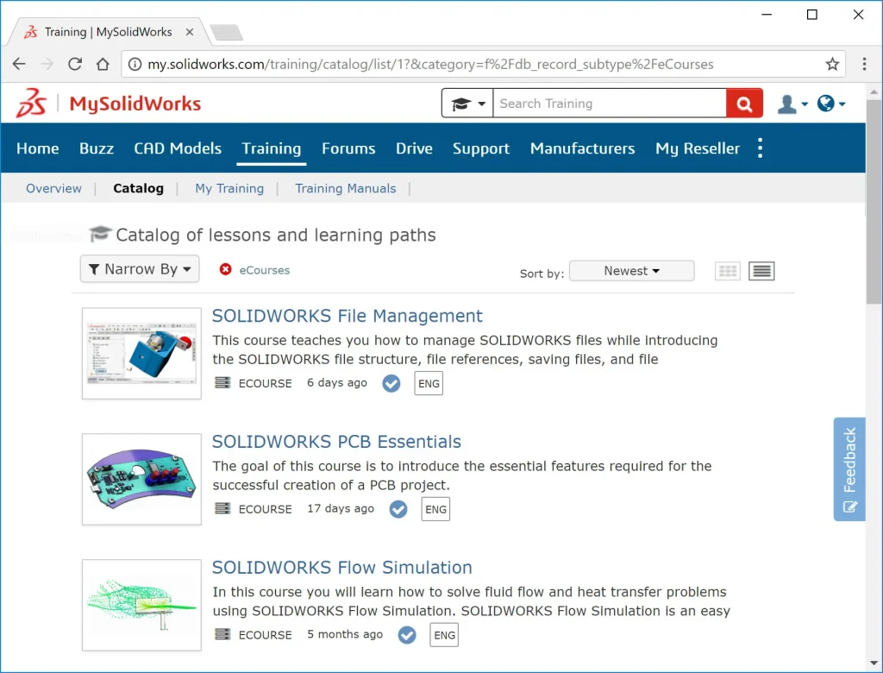The width and height of the screenshot is (883, 673).
Task: Open My Reseller in the navigation bar
Action: pos(697,148)
